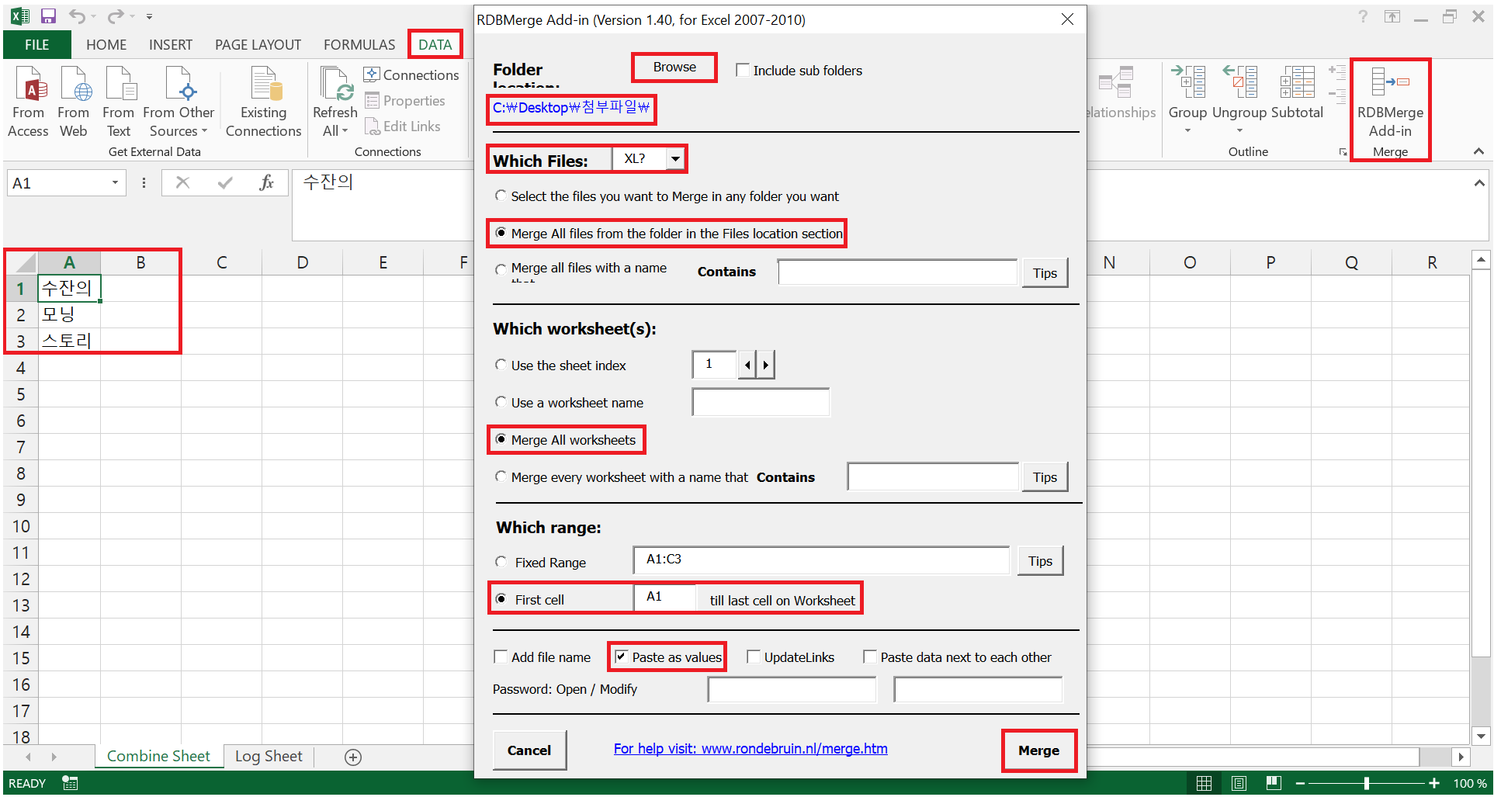Screen dimensions: 1494x797
Task: Click the Undo arrow icon
Action: click(77, 16)
